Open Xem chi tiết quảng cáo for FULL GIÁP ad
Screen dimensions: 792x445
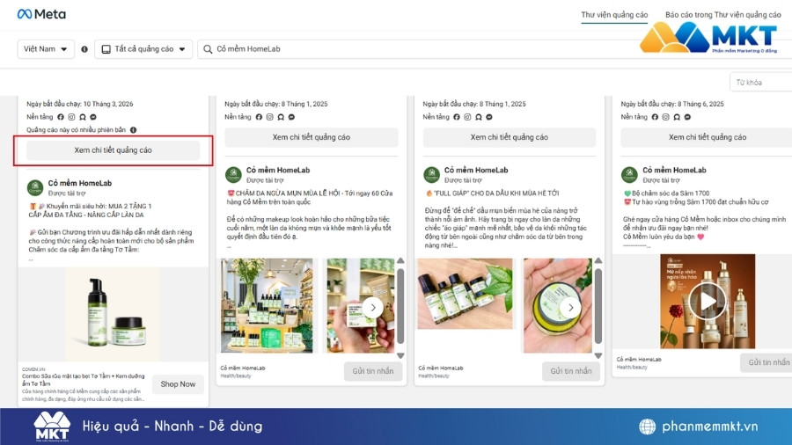[x=510, y=137]
